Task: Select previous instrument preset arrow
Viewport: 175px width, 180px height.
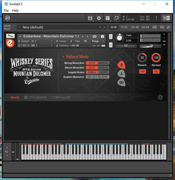Action: (x=83, y=37)
